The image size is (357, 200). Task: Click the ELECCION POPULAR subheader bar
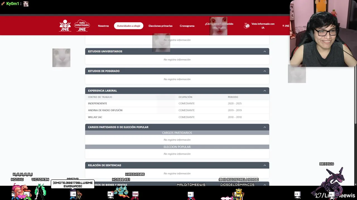[177, 147]
